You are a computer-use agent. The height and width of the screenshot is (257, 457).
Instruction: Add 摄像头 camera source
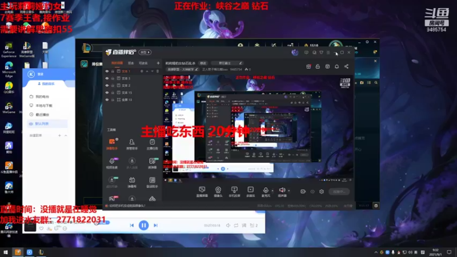click(x=218, y=192)
